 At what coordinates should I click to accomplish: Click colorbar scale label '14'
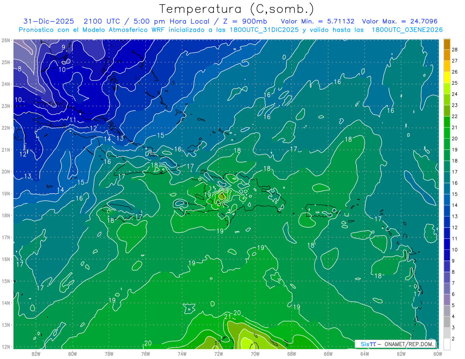pyautogui.click(x=455, y=205)
